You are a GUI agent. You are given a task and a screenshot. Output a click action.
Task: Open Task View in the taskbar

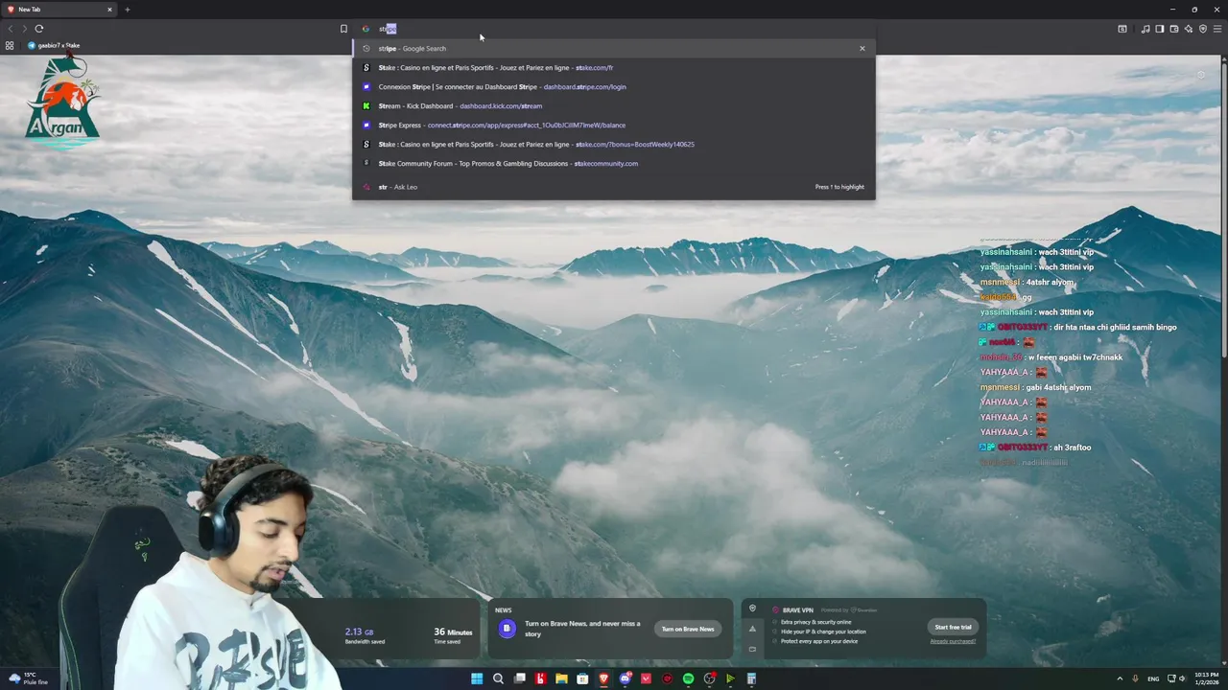point(520,678)
